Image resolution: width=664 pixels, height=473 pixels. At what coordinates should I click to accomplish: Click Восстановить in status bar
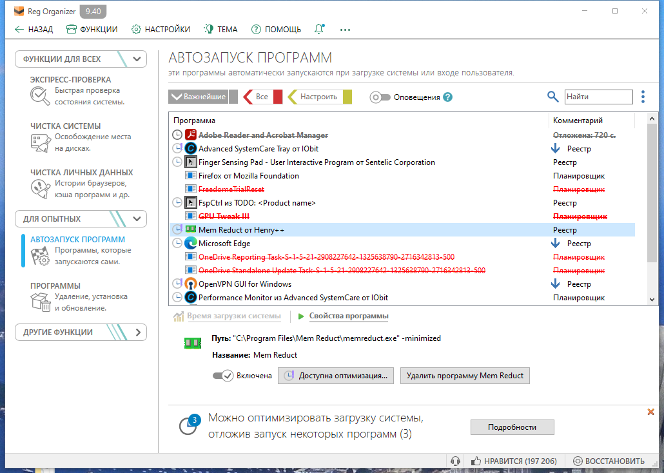(609, 461)
